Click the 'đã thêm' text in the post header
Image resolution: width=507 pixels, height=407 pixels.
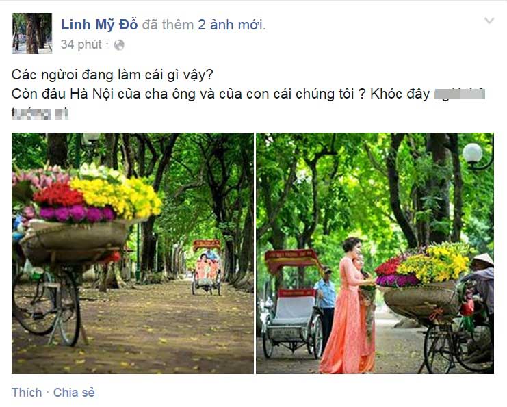(x=168, y=25)
